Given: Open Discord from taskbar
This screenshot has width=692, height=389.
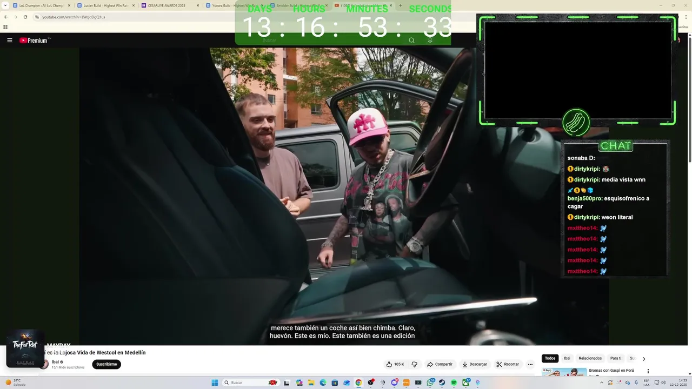Looking at the screenshot, I should (394, 383).
